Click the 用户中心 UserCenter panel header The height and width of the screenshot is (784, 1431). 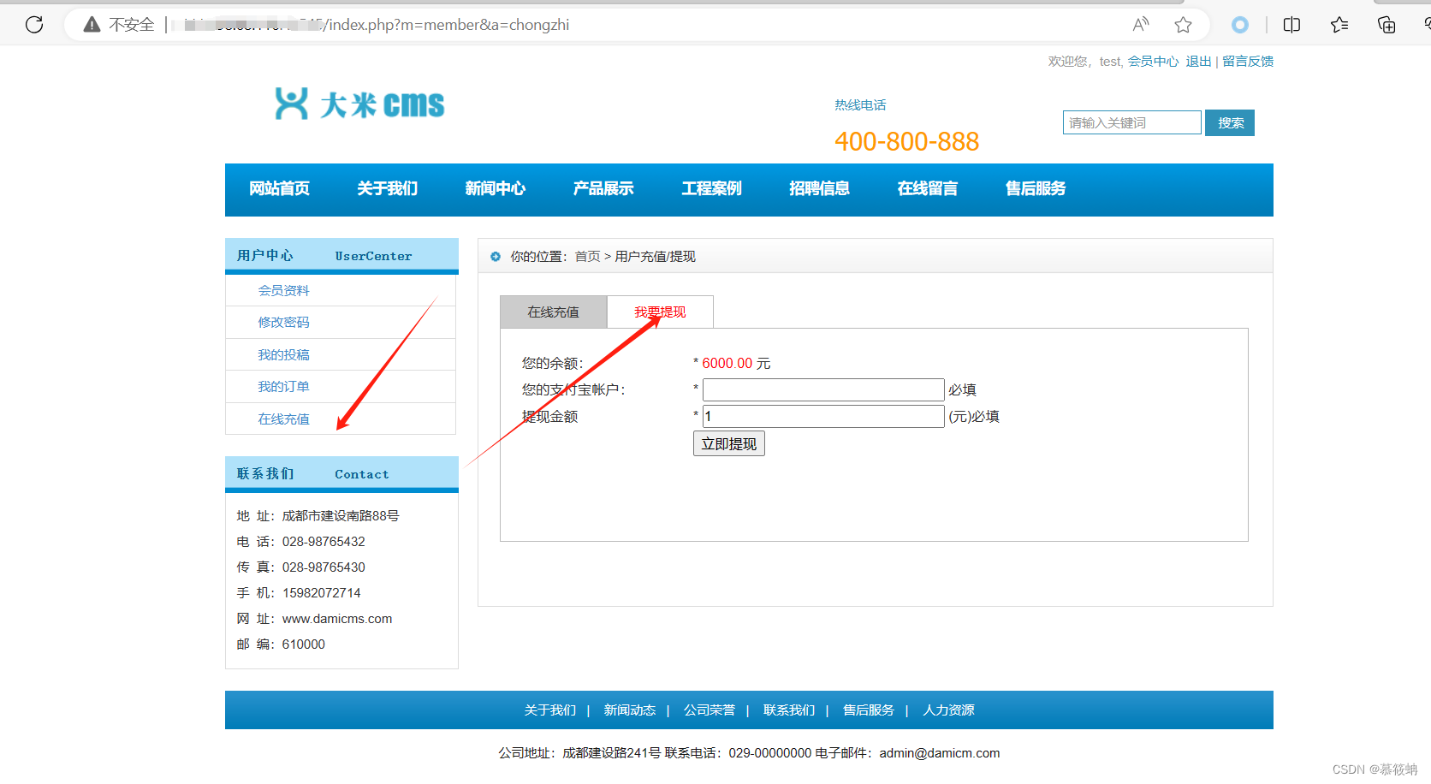point(341,256)
